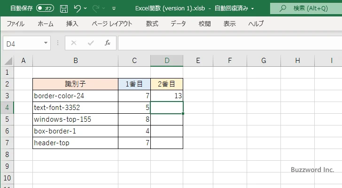Click the Select All corner triangle
This screenshot has width=342, height=188.
(8, 61)
